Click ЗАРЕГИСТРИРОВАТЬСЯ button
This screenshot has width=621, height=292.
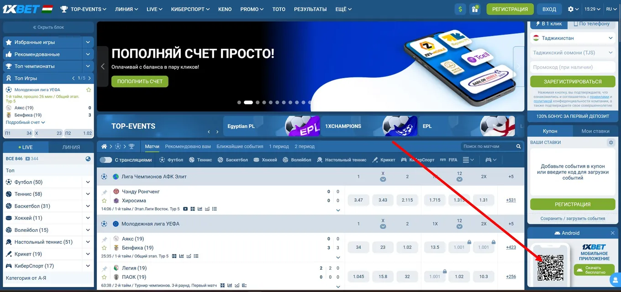[573, 82]
